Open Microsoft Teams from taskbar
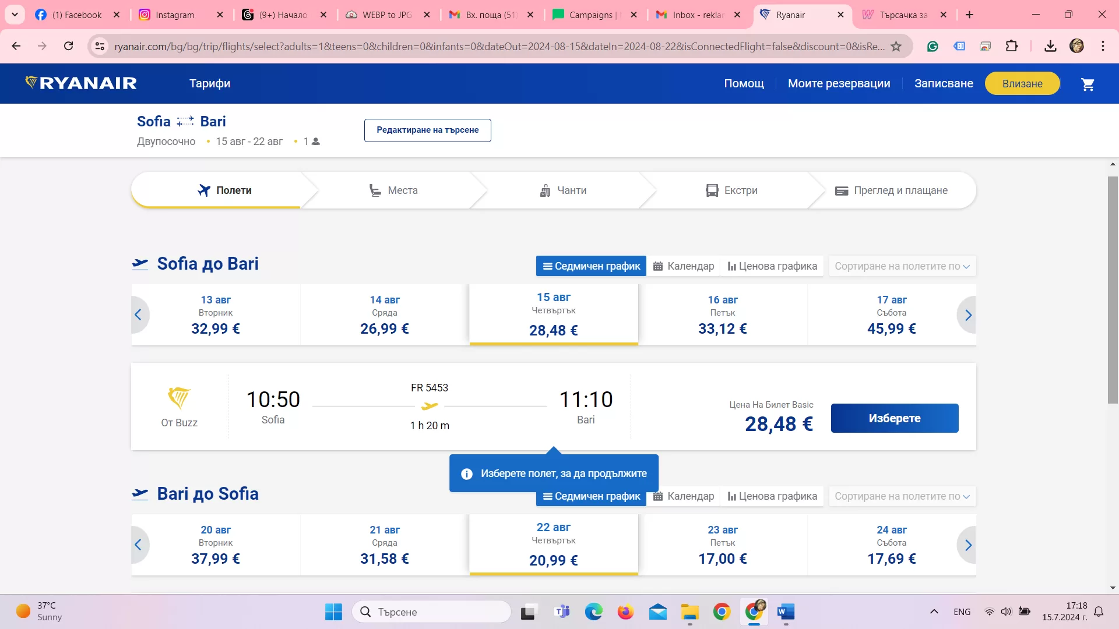This screenshot has width=1119, height=629. (x=562, y=612)
